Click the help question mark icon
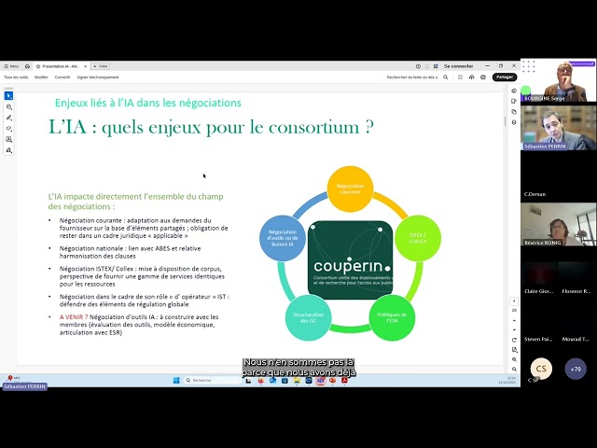 point(418,66)
